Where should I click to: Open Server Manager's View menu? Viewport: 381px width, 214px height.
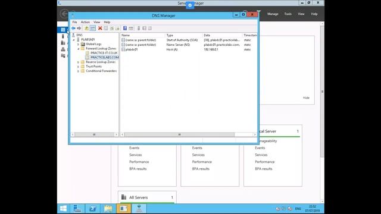(301, 14)
